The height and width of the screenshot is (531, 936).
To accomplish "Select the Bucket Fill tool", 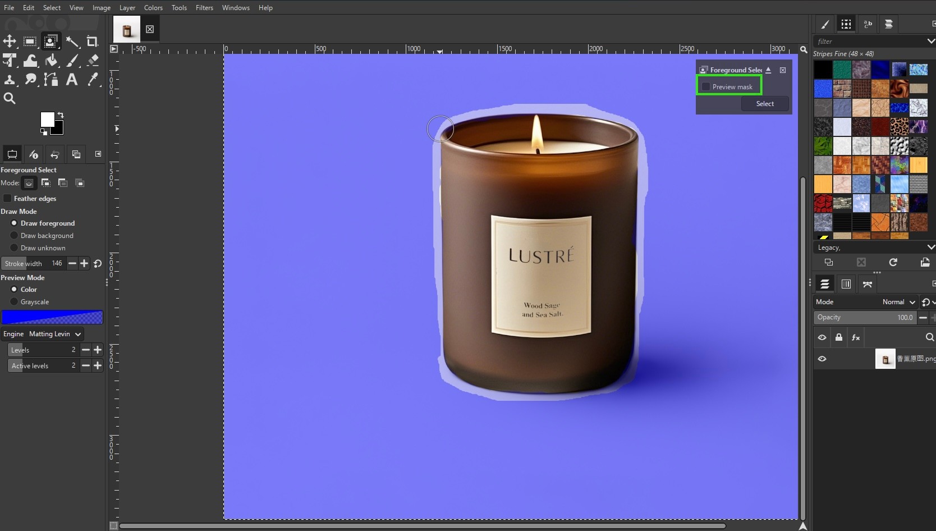I will click(51, 60).
